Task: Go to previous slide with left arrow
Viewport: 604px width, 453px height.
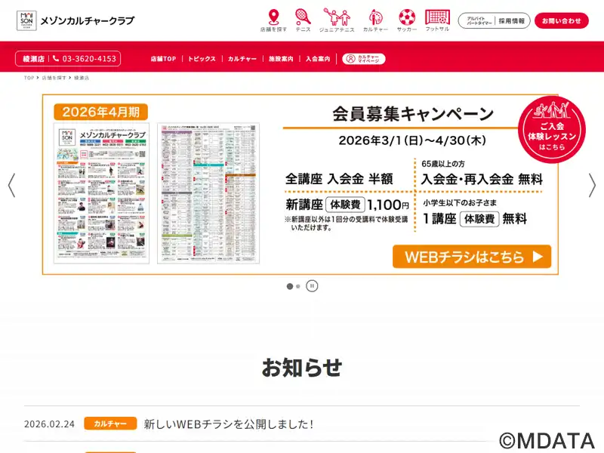Action: (11, 185)
